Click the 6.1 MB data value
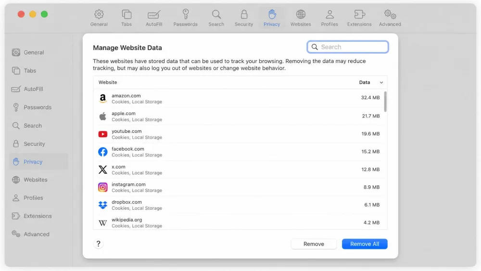481x271 pixels. click(372, 205)
